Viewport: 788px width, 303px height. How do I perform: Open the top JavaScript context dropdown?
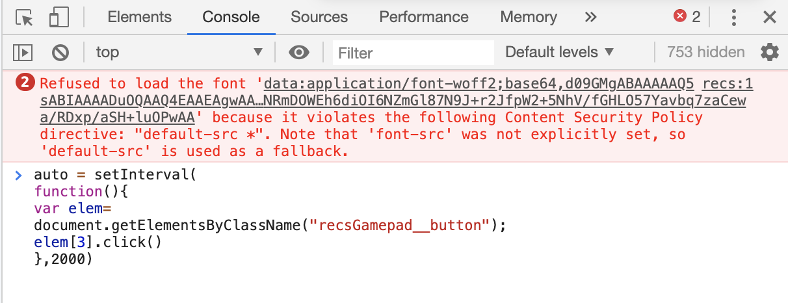tap(179, 52)
